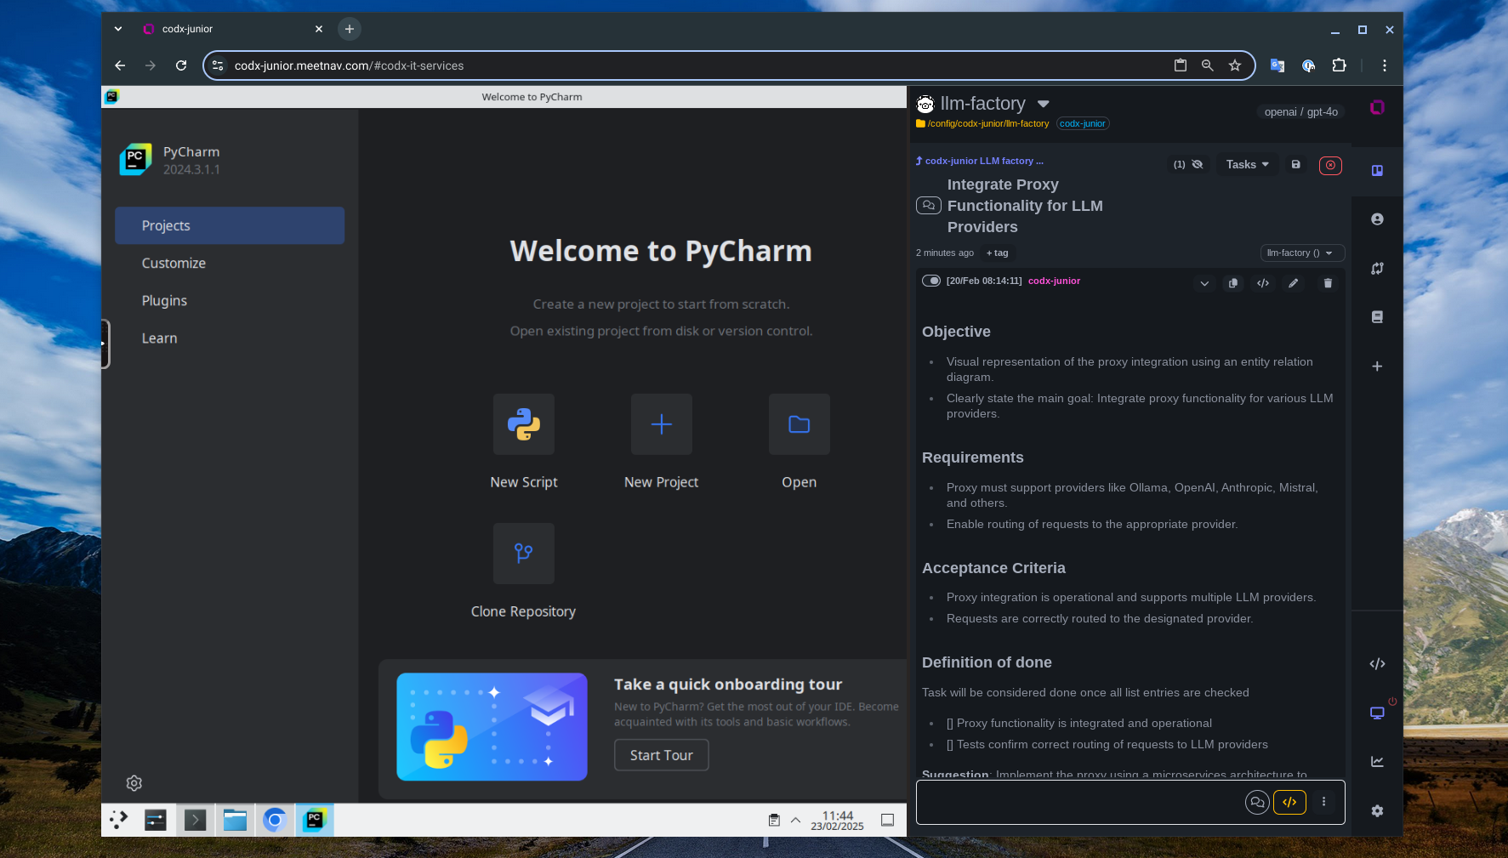This screenshot has width=1508, height=858.
Task: Click the sync branches icon in right sidebar
Action: click(1377, 268)
